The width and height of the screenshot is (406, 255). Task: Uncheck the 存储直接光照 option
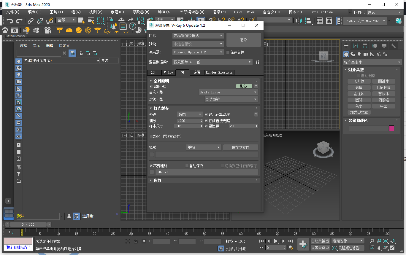tap(206, 120)
